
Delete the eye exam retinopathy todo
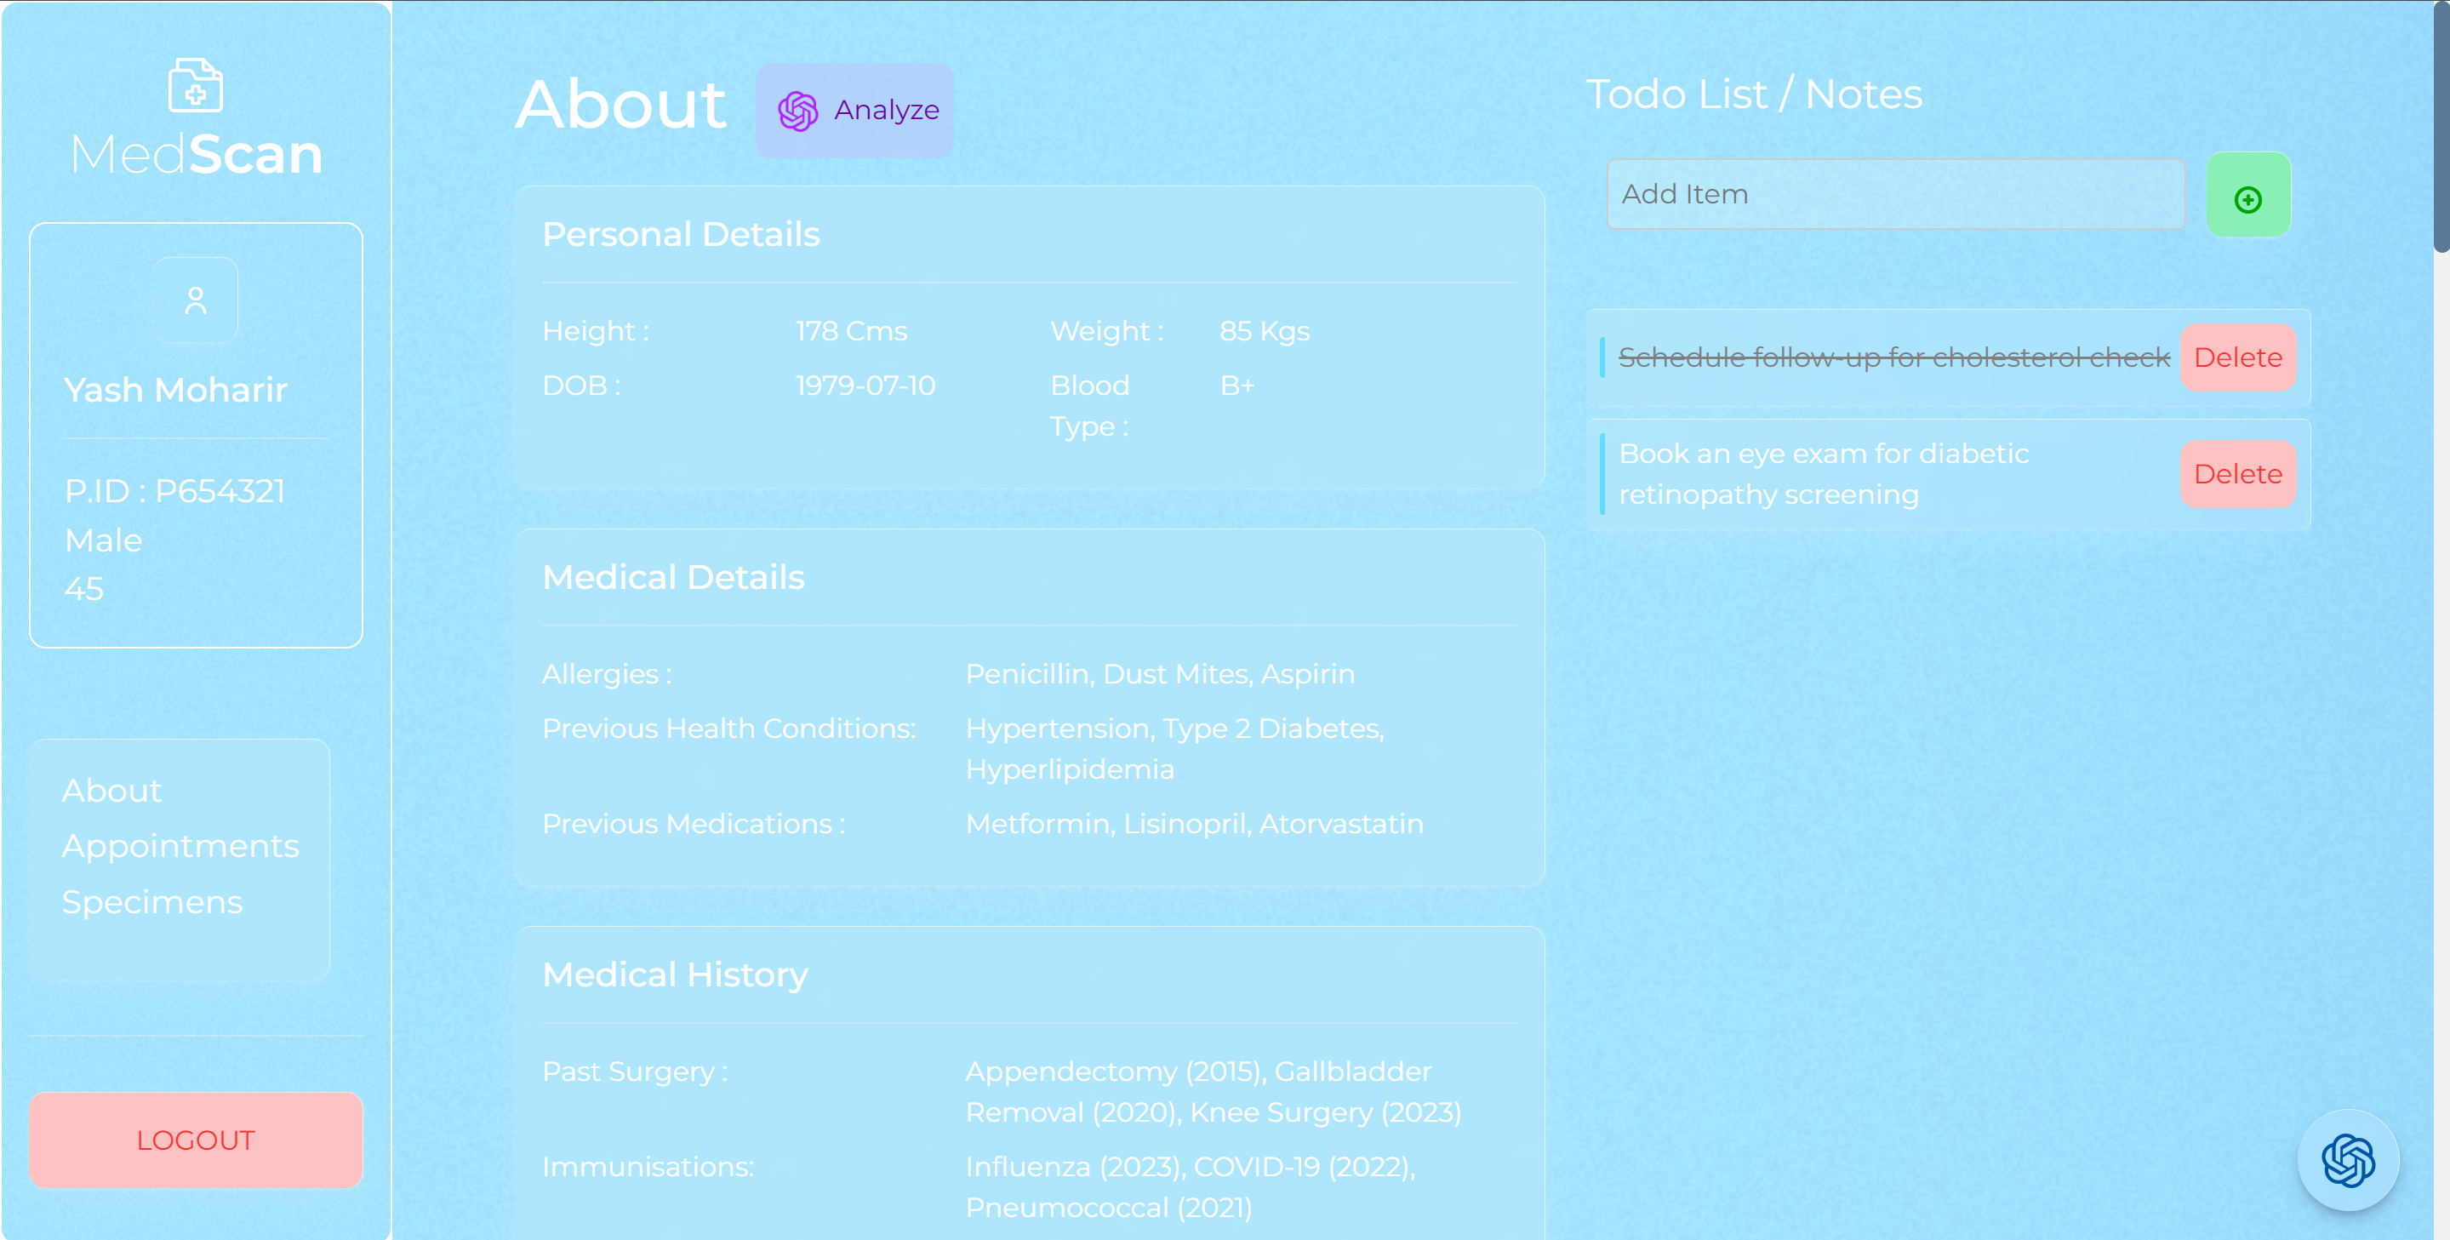(x=2237, y=473)
